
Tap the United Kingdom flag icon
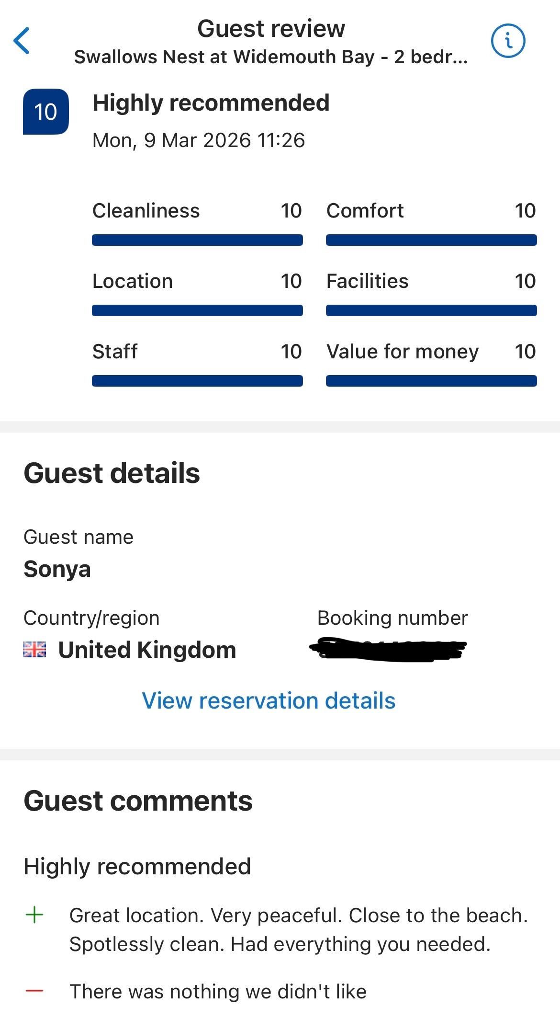click(34, 650)
